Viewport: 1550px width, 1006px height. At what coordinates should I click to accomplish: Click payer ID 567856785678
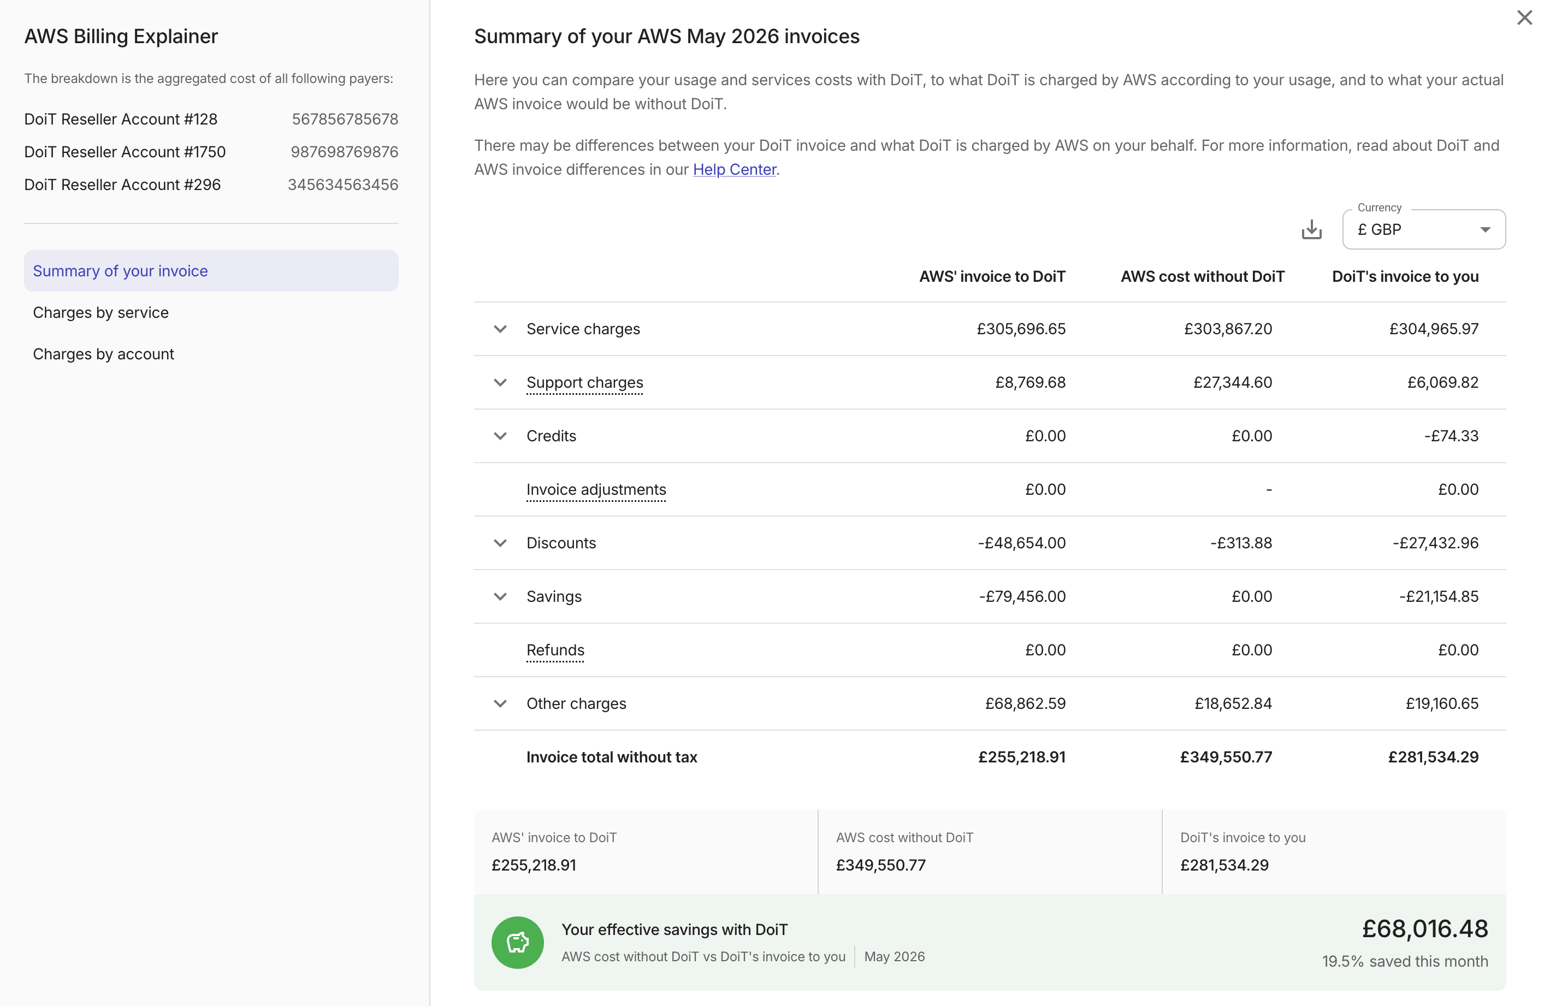coord(345,119)
